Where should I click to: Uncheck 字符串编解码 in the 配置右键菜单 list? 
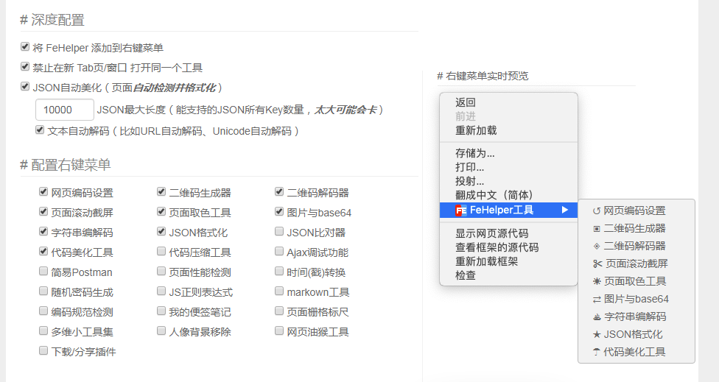click(43, 231)
